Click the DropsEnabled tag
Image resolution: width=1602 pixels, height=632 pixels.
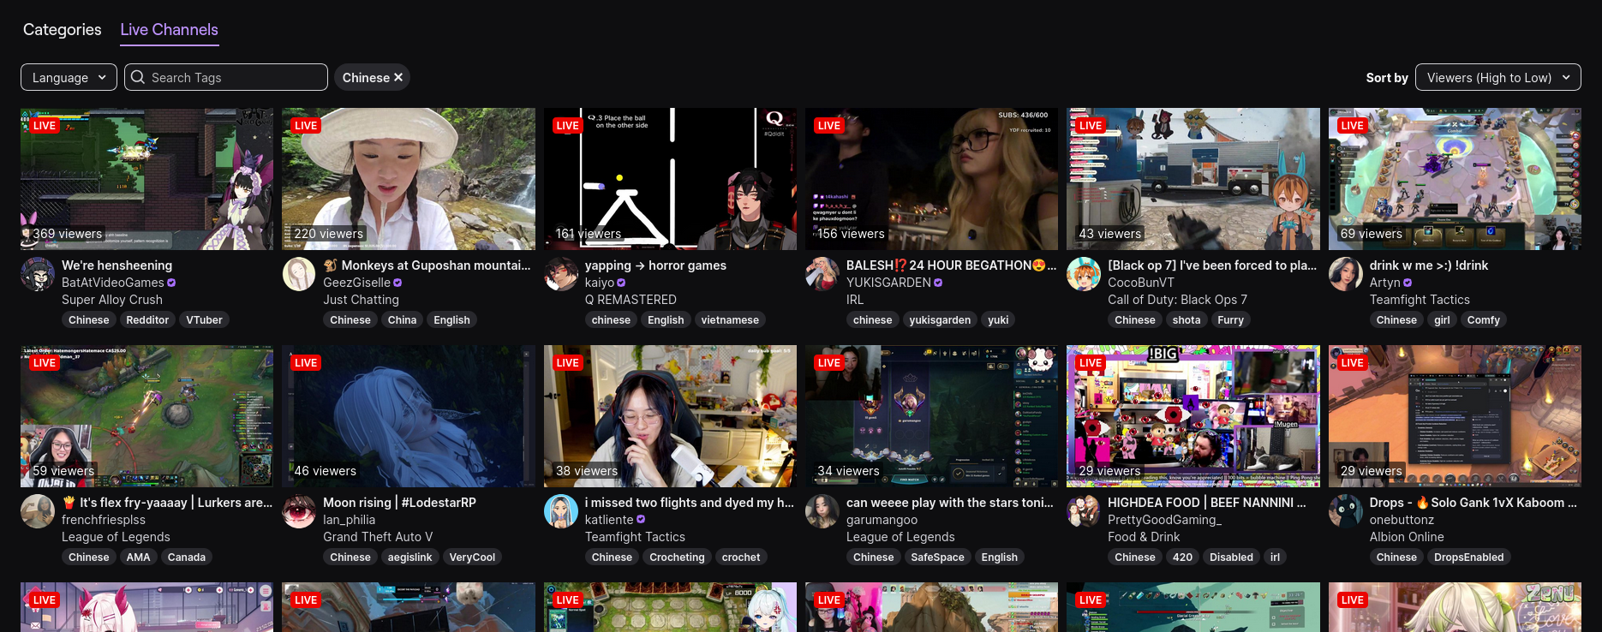(x=1468, y=557)
